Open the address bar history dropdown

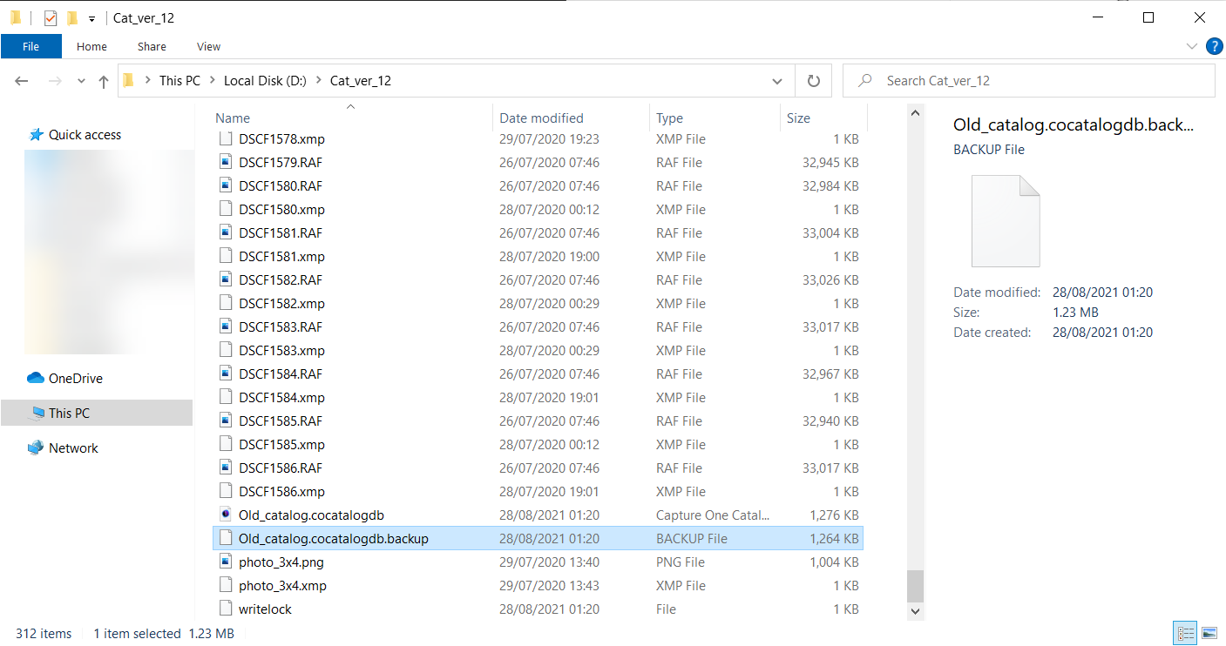point(777,81)
